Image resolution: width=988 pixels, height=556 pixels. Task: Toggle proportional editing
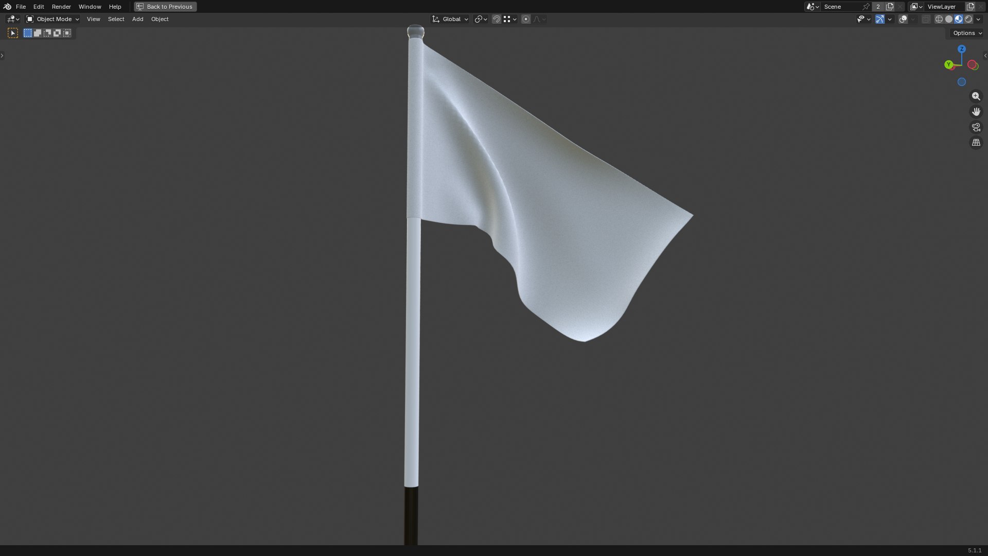pyautogui.click(x=526, y=19)
